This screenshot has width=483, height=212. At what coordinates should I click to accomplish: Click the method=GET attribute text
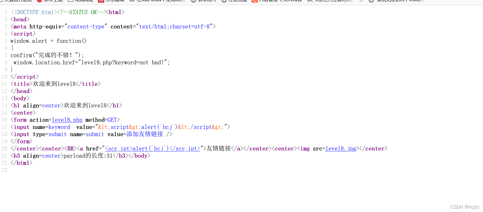point(101,120)
